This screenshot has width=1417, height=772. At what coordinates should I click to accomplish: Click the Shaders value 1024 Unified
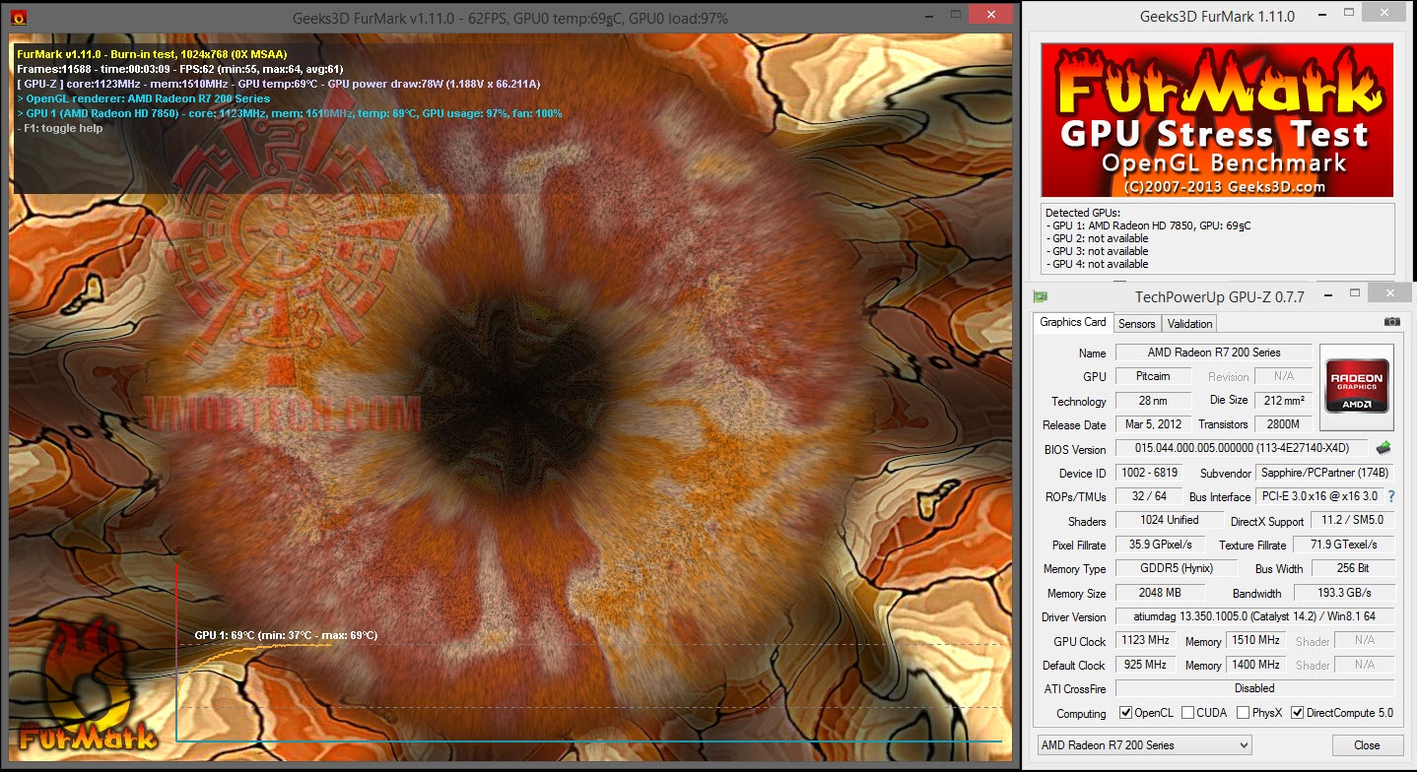1168,520
